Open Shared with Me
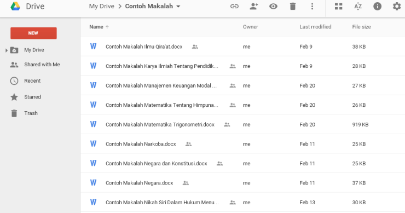 coord(42,65)
